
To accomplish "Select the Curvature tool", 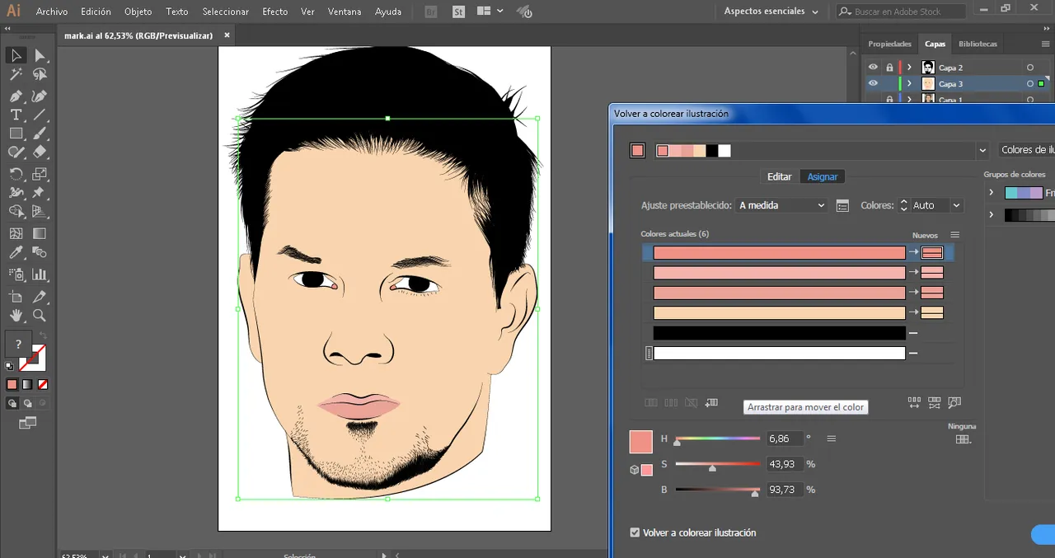I will (x=39, y=96).
